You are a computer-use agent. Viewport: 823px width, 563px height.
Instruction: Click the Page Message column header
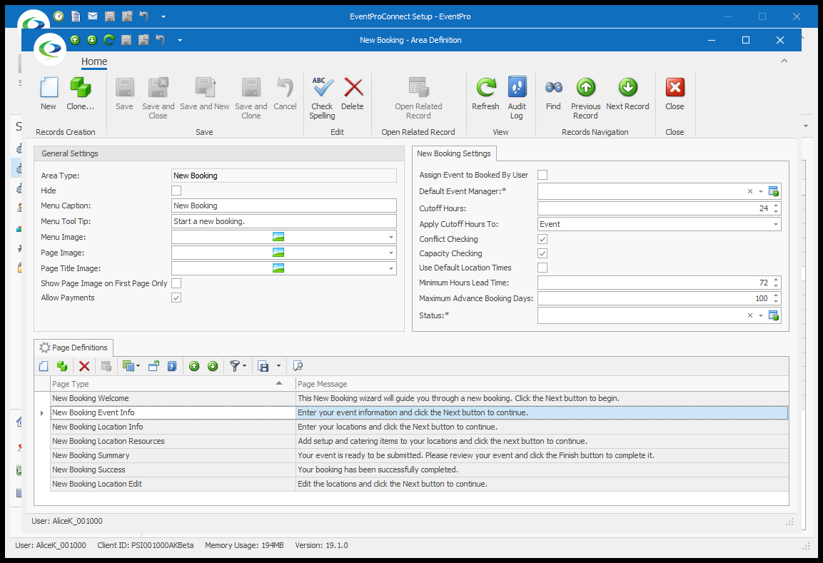(x=542, y=384)
